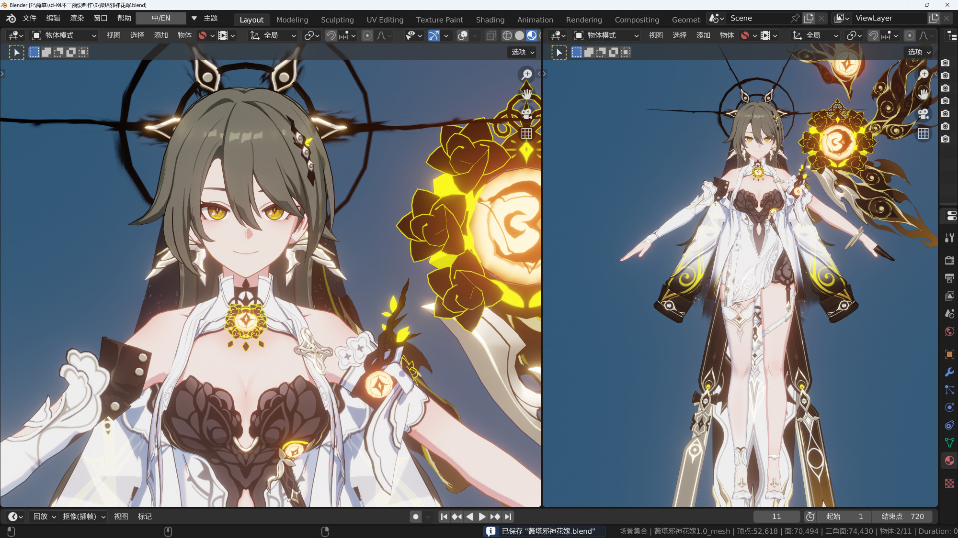
Task: Open the 文件 menu
Action: point(29,18)
